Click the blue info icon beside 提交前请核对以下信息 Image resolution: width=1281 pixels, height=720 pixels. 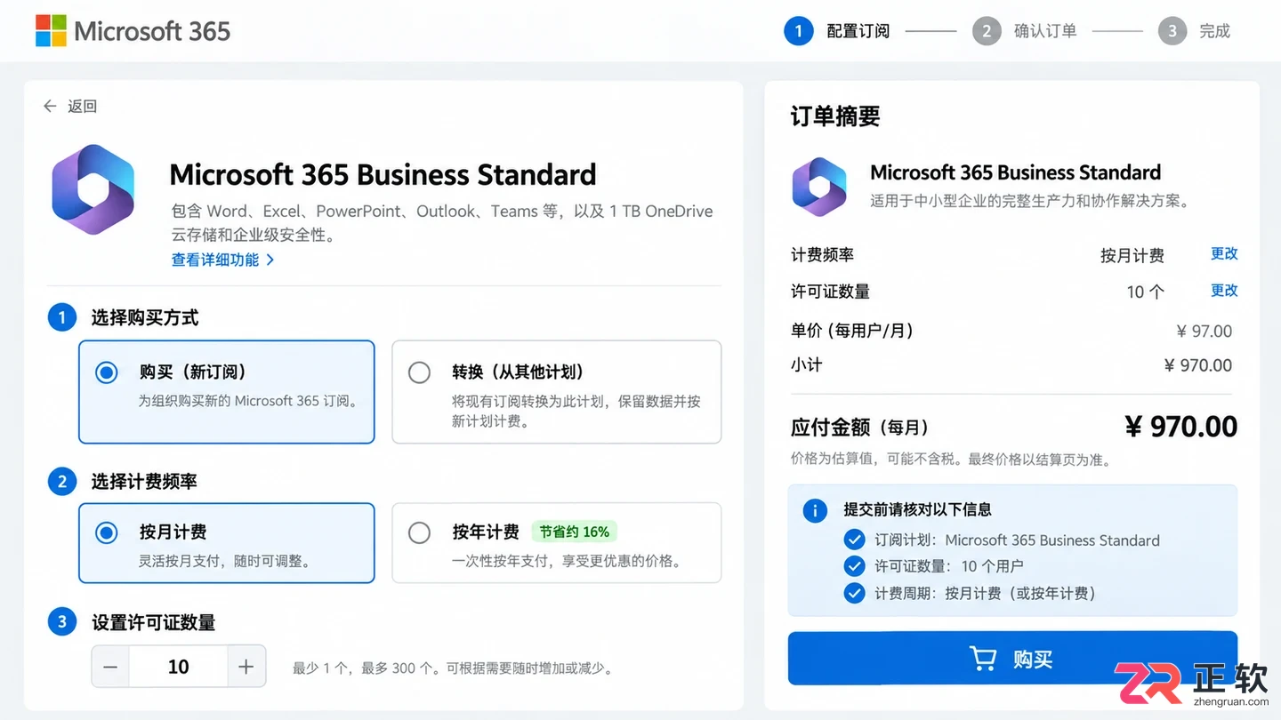coord(815,510)
